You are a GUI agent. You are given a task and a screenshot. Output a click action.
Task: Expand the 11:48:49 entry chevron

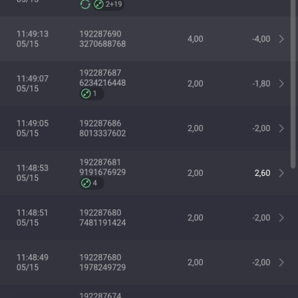click(282, 262)
